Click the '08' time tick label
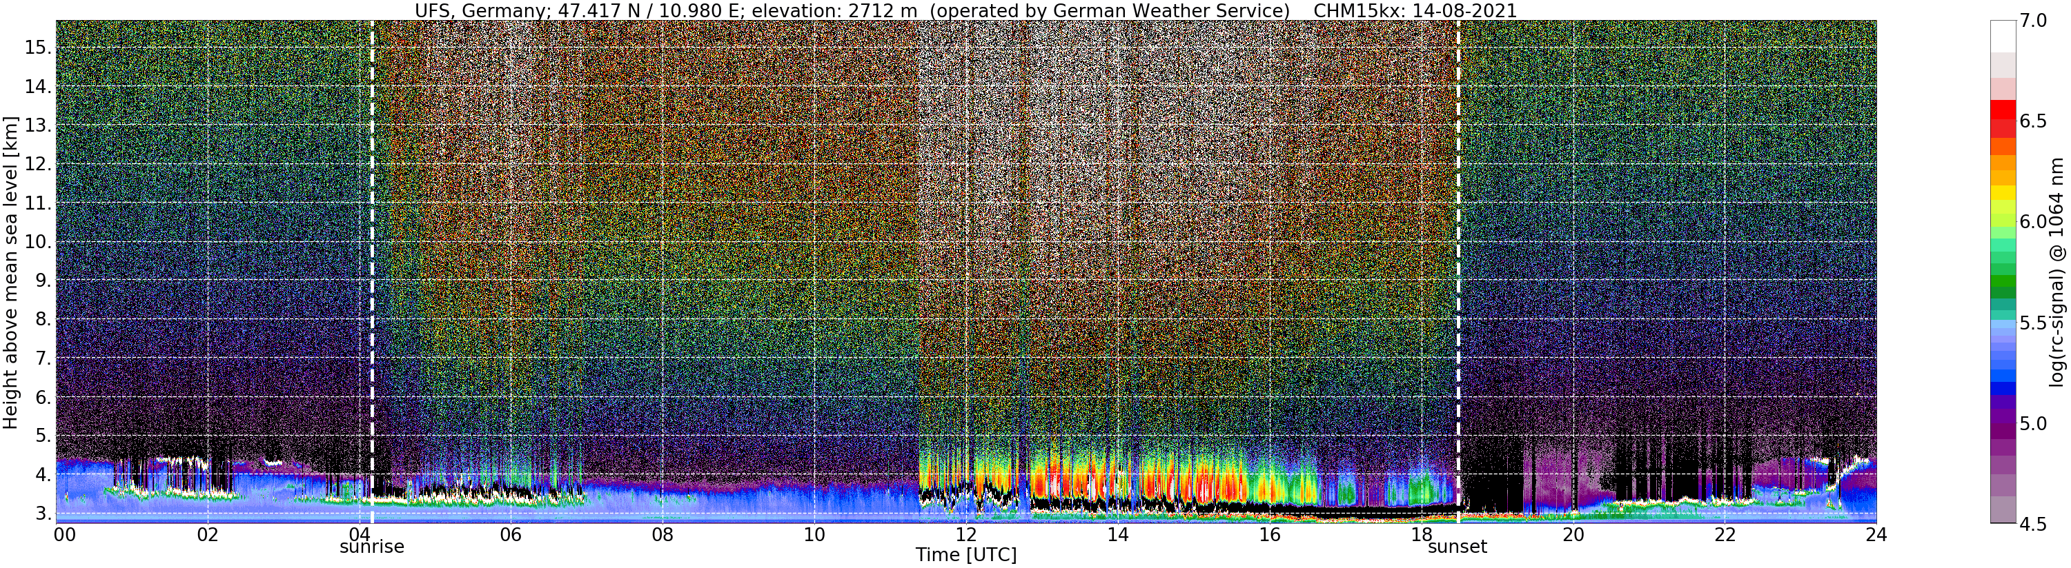 662,534
